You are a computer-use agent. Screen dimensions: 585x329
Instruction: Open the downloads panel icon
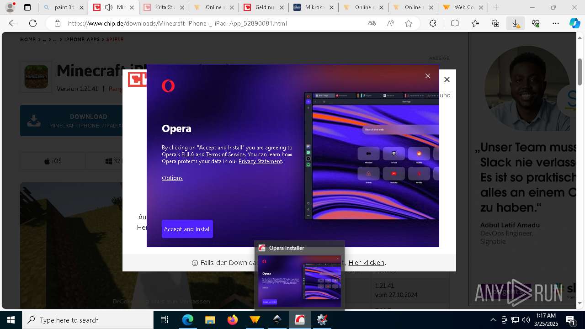(516, 23)
